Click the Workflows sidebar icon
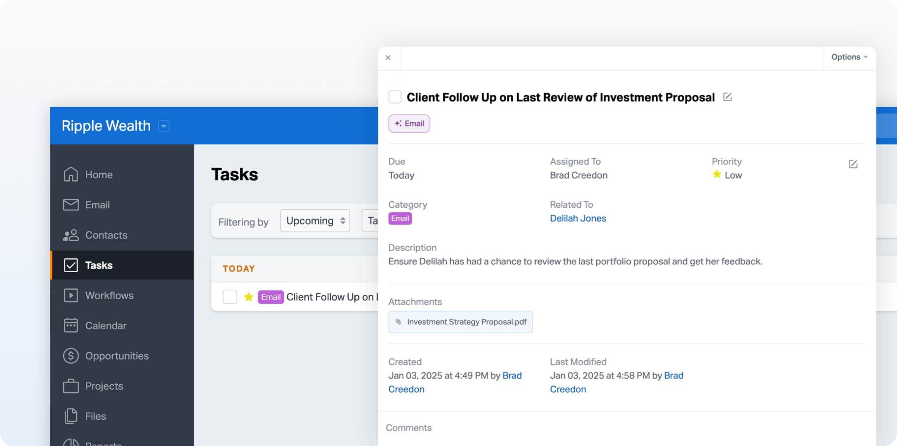The width and height of the screenshot is (897, 446). click(x=71, y=295)
